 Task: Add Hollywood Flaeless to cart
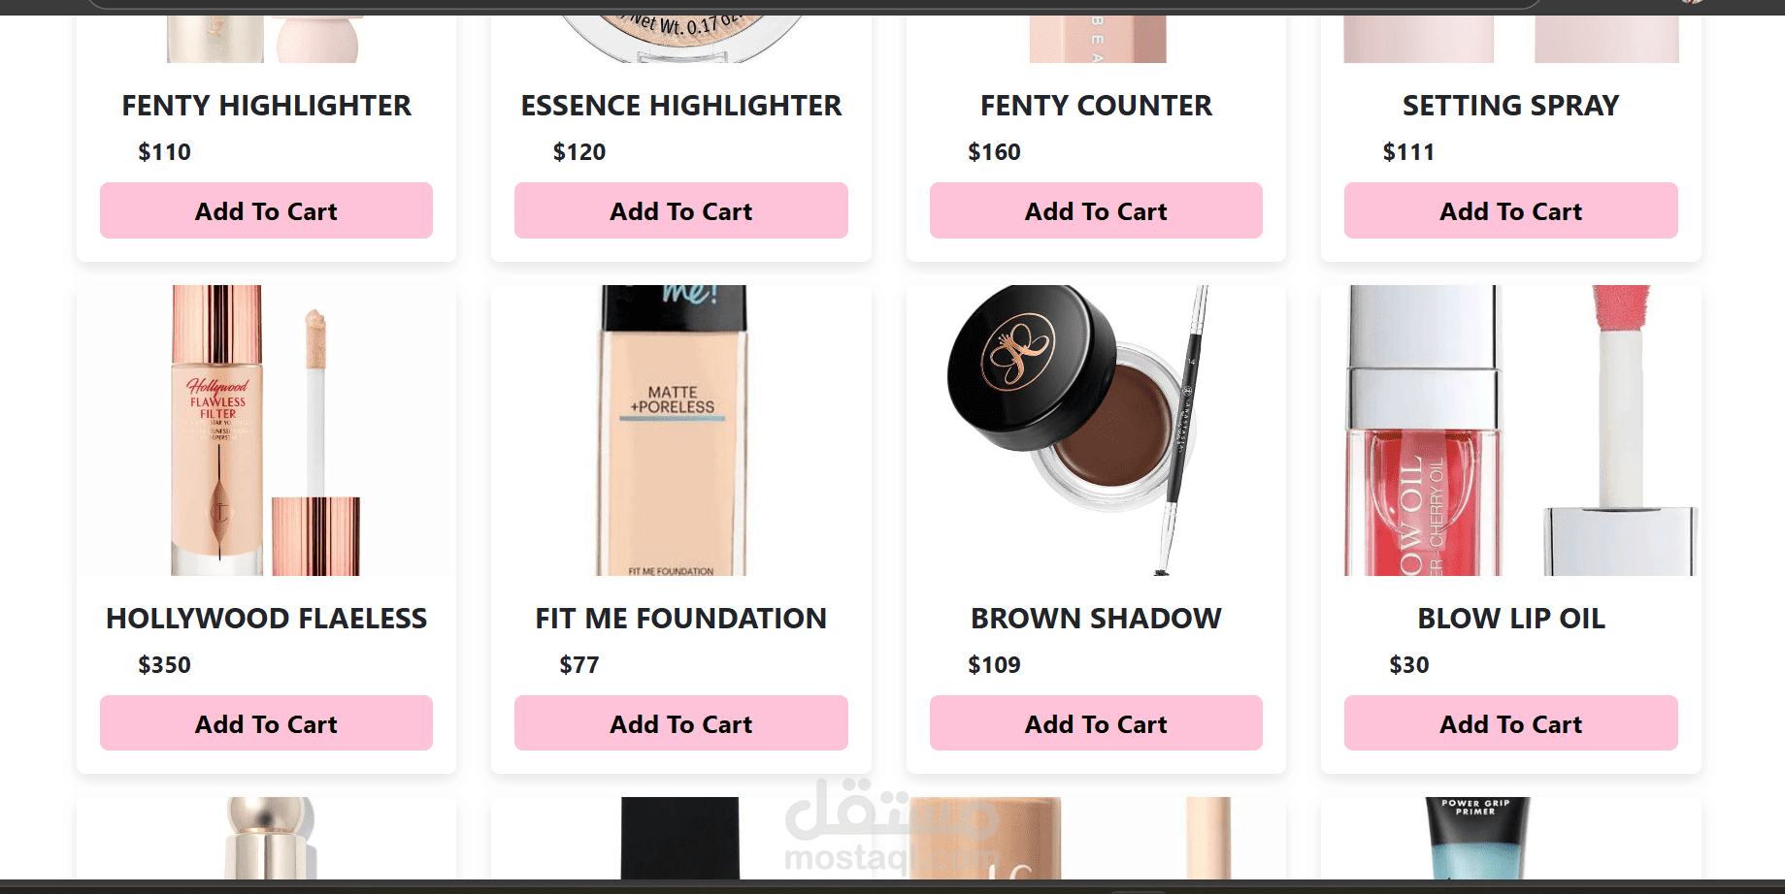(266, 723)
